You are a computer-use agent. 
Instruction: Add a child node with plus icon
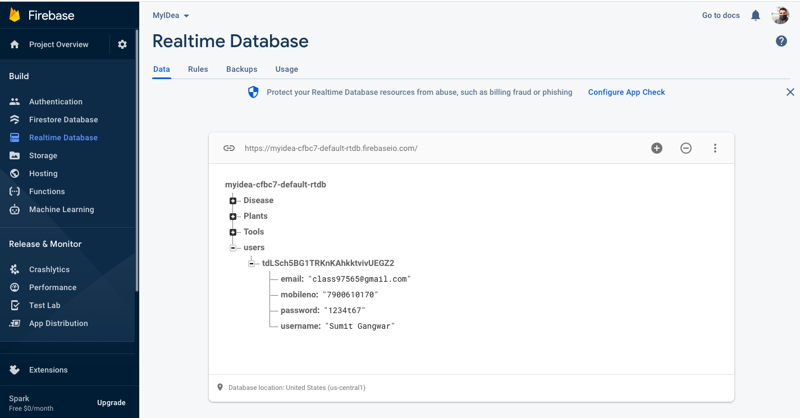(x=657, y=148)
